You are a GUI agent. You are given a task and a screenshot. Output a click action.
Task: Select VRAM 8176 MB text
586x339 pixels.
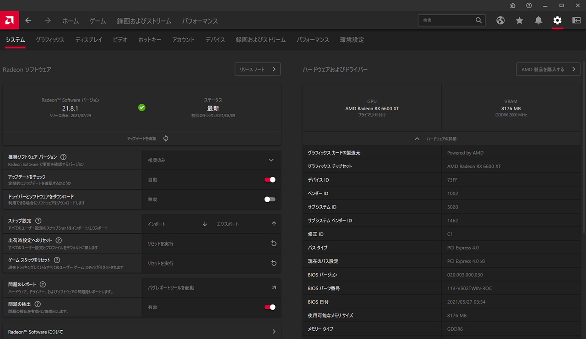pos(511,109)
